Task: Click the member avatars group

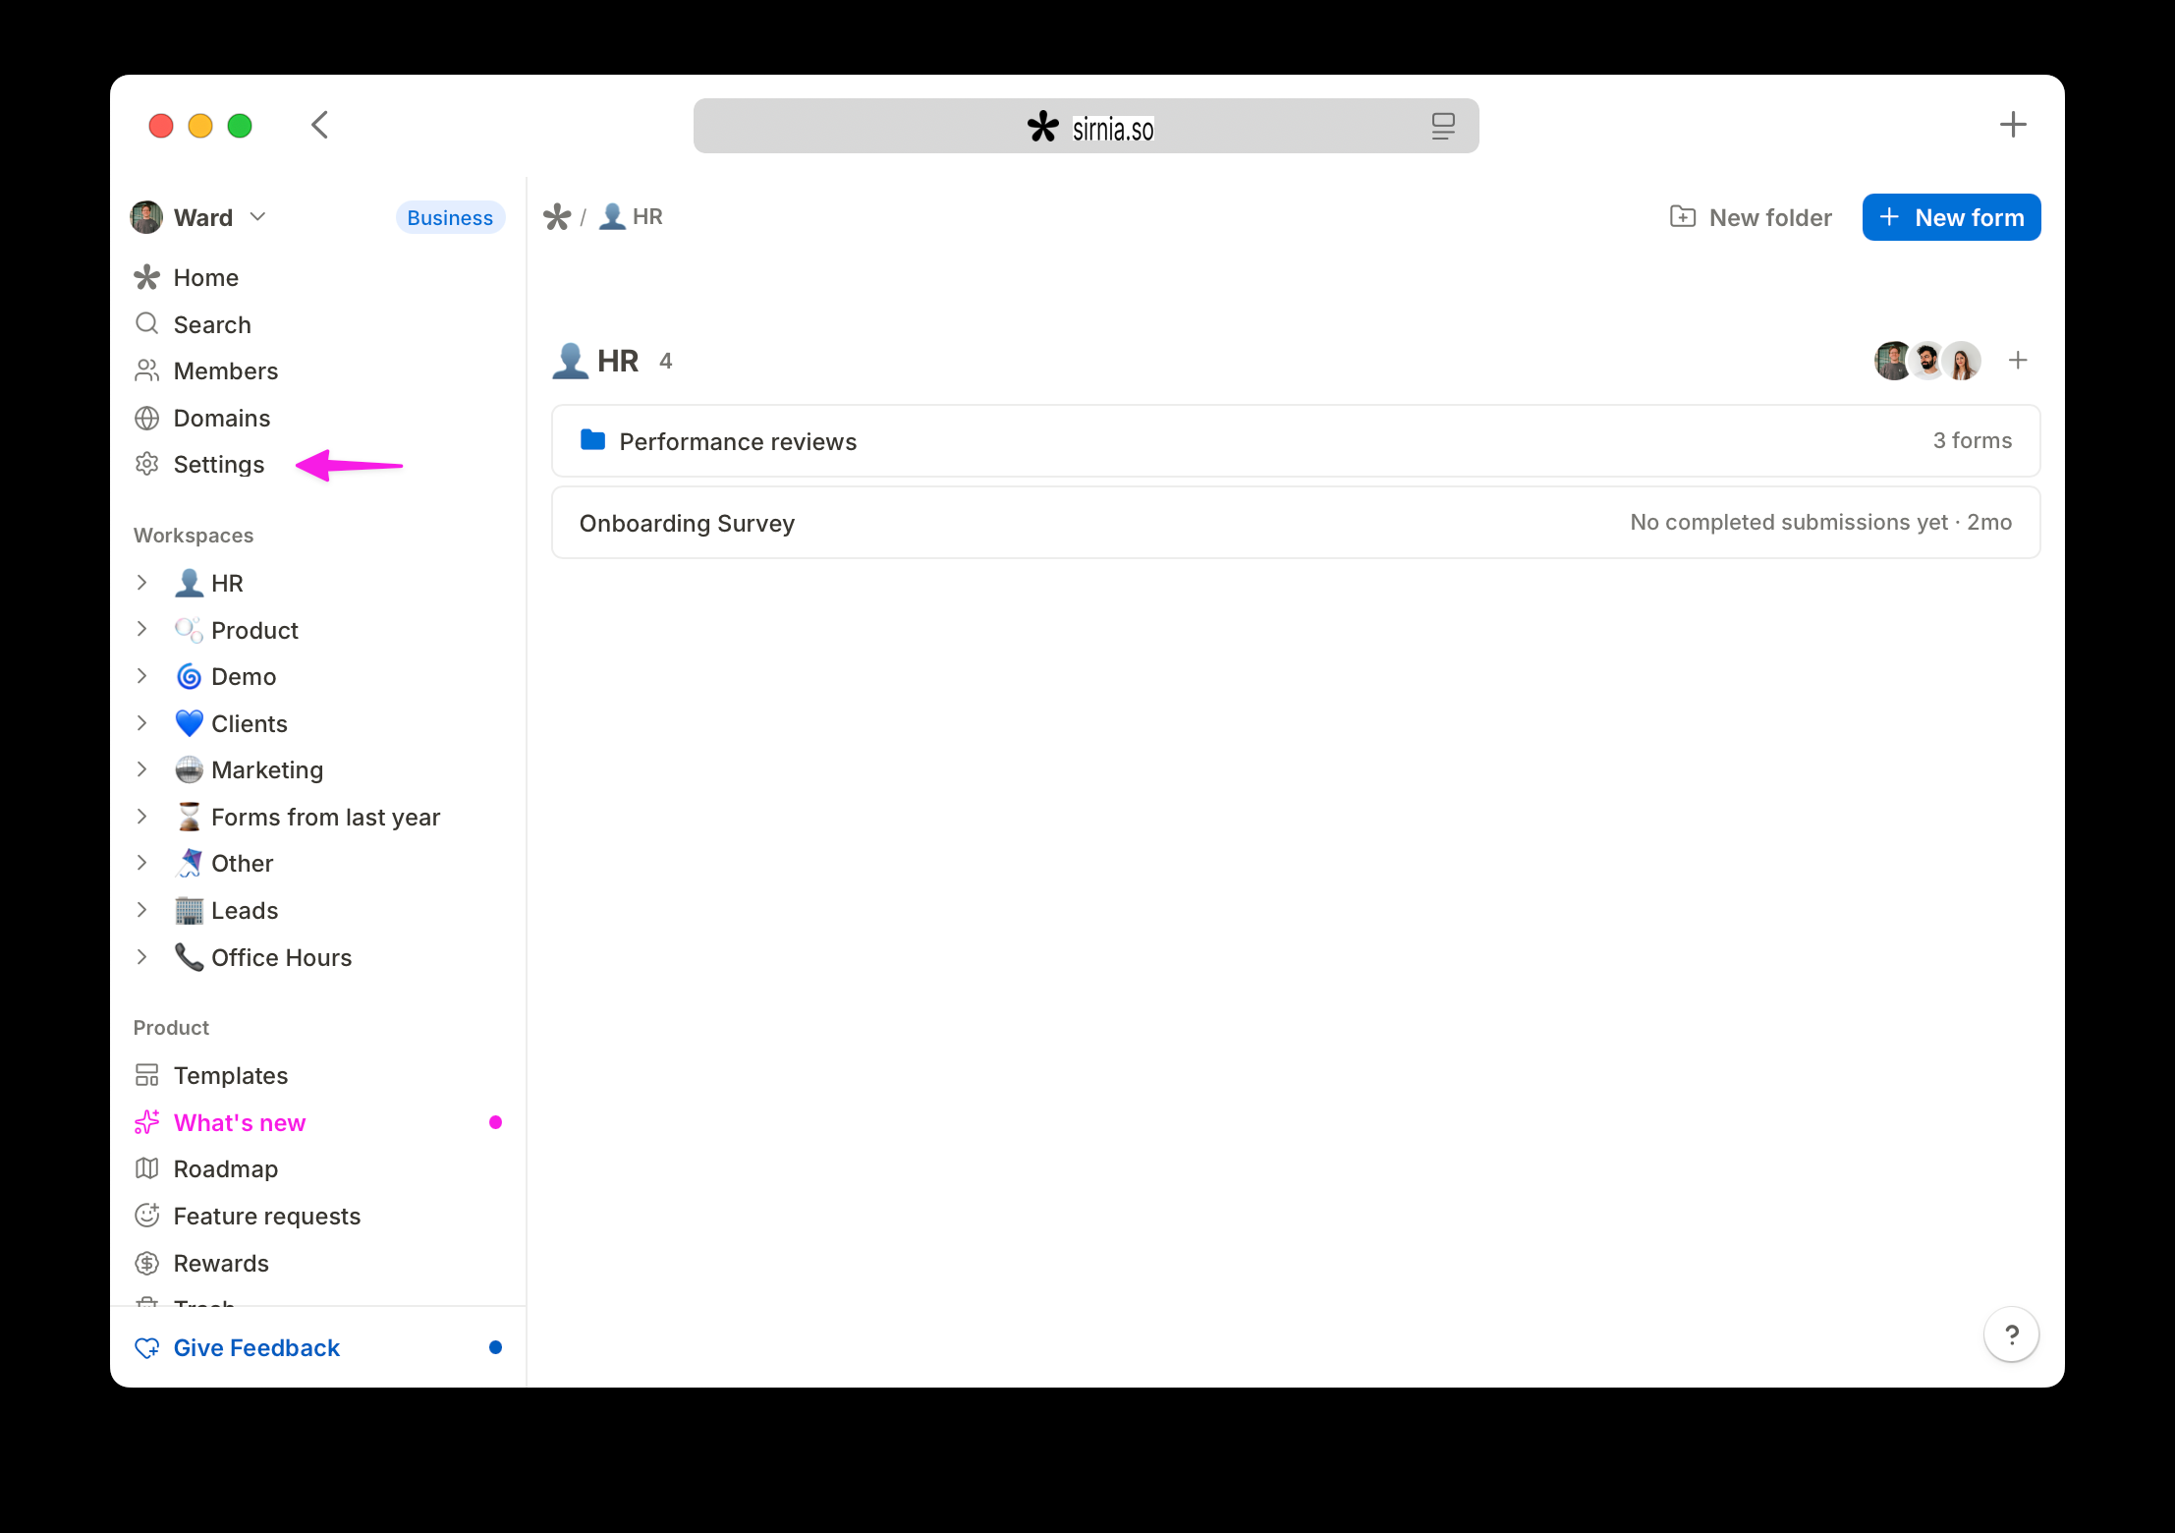Action: [1927, 361]
